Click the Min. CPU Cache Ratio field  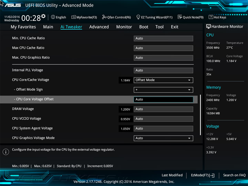[x=163, y=39]
